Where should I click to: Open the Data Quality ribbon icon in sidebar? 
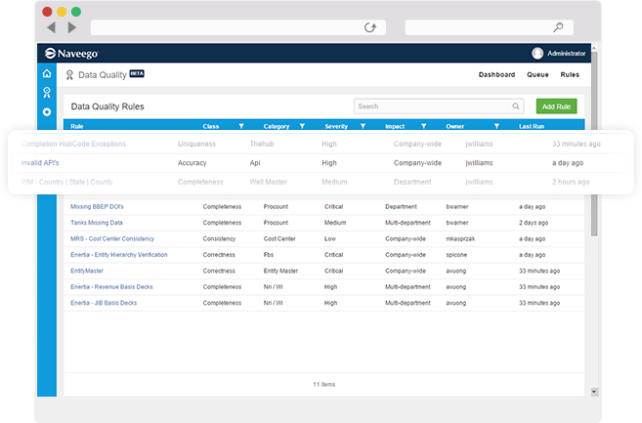[x=47, y=93]
